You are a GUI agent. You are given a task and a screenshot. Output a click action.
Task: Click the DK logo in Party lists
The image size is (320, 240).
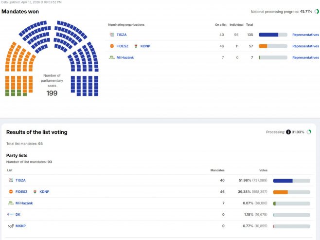click(x=11, y=214)
